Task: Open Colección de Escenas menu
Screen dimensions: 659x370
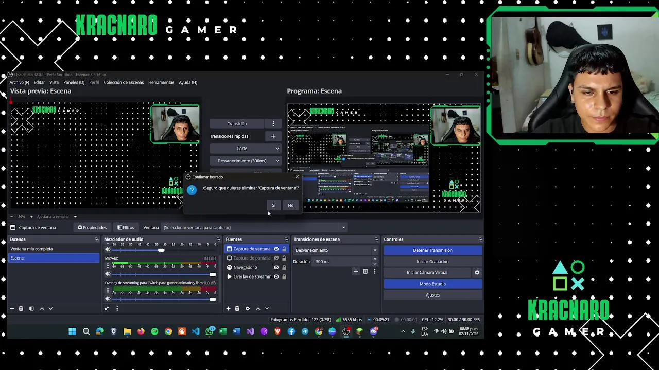Action: (124, 82)
